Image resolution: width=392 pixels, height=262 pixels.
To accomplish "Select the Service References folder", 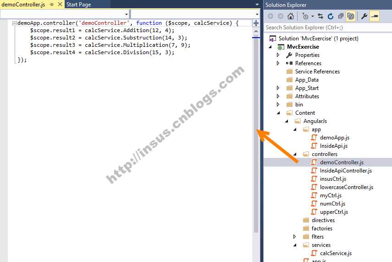I will (317, 72).
